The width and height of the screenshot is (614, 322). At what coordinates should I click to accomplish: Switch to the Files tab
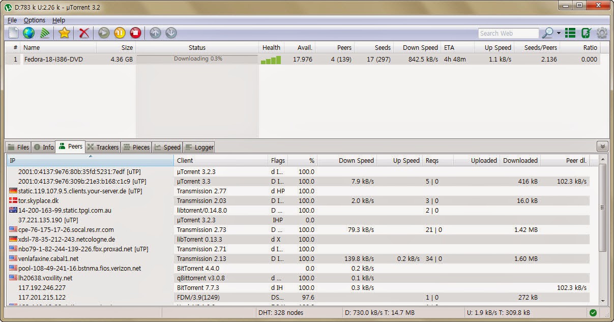click(18, 147)
